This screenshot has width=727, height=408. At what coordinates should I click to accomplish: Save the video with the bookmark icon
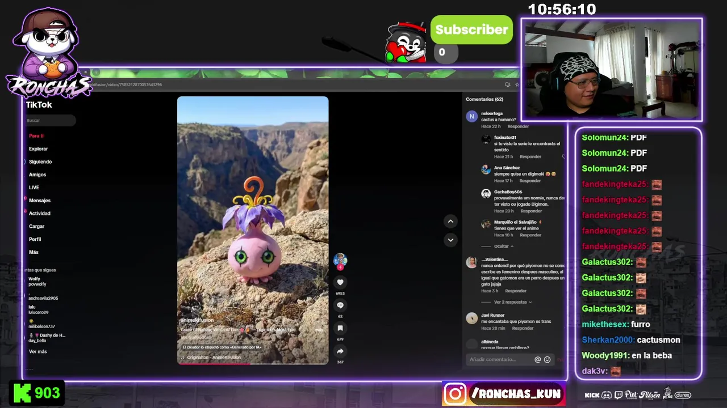340,328
